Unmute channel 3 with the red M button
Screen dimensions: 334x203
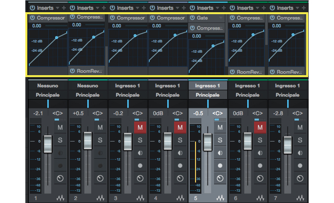(x=140, y=127)
